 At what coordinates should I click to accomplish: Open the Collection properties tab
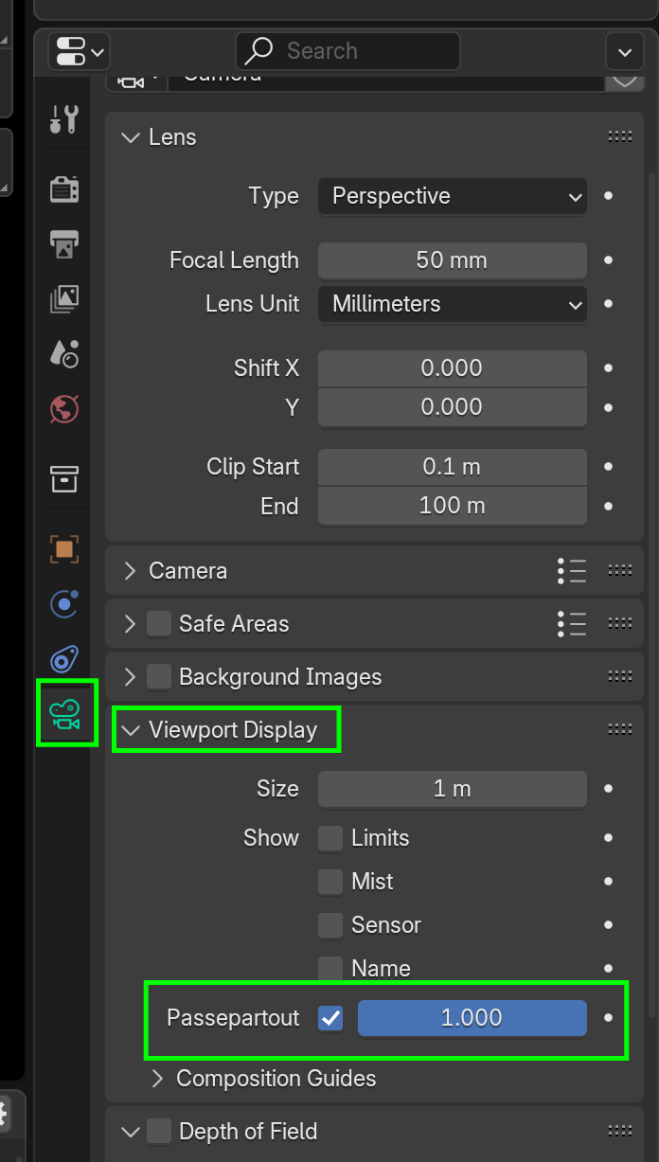pos(64,479)
